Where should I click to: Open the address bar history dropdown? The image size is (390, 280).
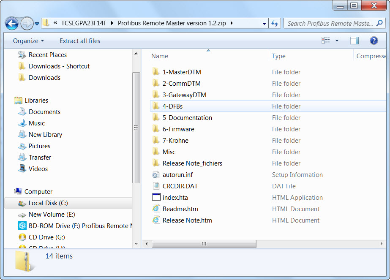[x=264, y=24]
